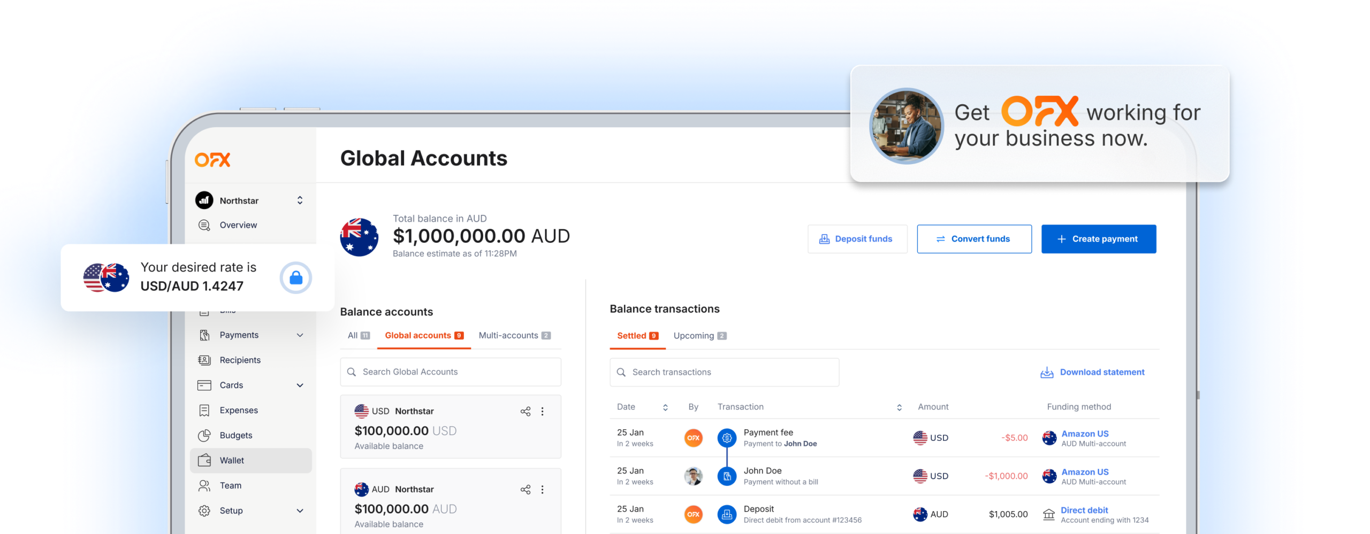Image resolution: width=1370 pixels, height=534 pixels.
Task: Switch to the Upcoming transactions tab
Action: [700, 336]
